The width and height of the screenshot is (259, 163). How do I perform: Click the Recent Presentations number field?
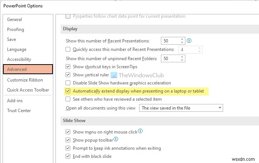(x=169, y=41)
